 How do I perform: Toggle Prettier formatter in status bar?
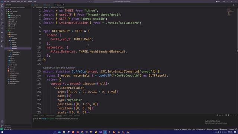[231, 129]
